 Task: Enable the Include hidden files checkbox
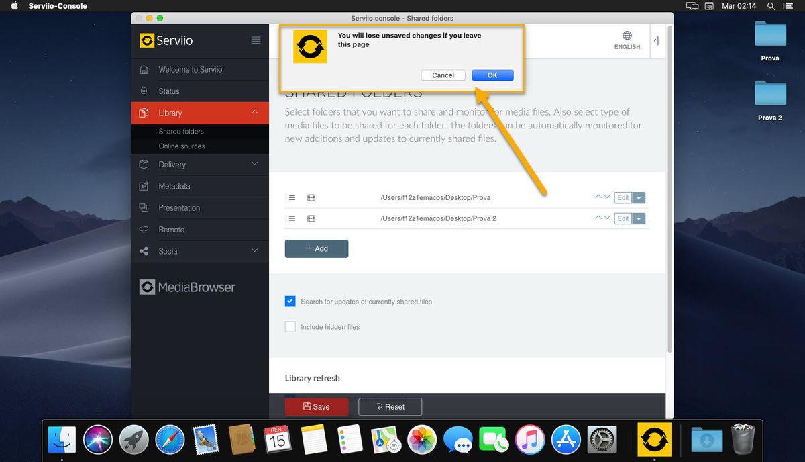tap(290, 326)
